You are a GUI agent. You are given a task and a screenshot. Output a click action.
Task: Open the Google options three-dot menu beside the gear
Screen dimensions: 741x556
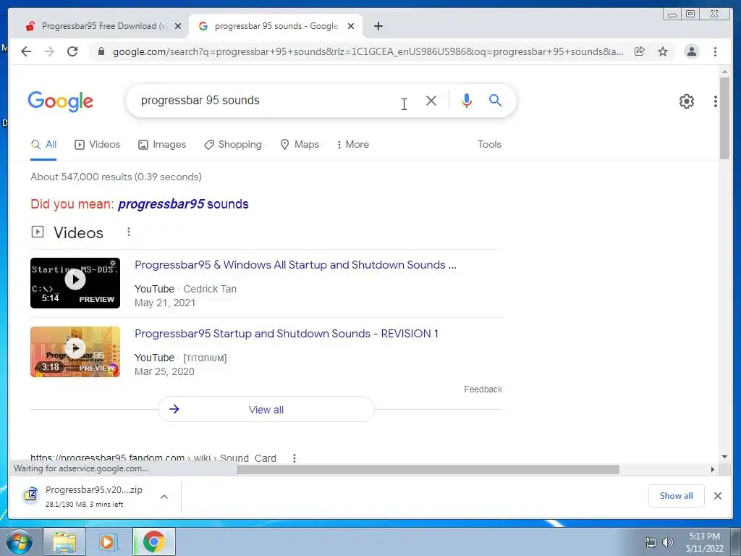716,101
